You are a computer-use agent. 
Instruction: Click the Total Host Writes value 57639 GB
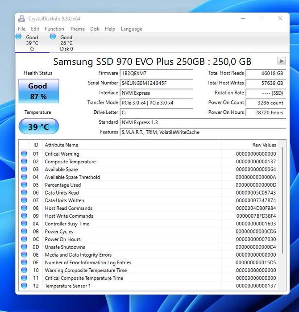pyautogui.click(x=266, y=83)
